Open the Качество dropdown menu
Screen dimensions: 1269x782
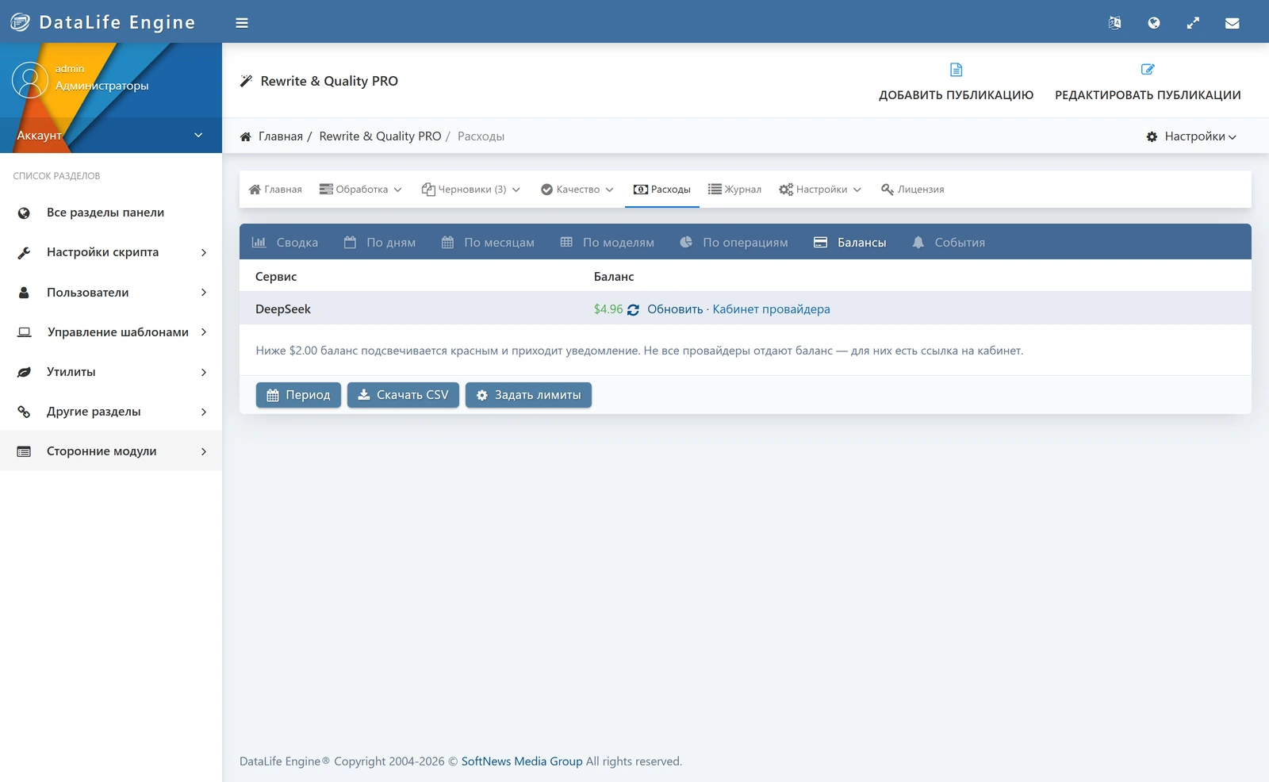pos(577,190)
